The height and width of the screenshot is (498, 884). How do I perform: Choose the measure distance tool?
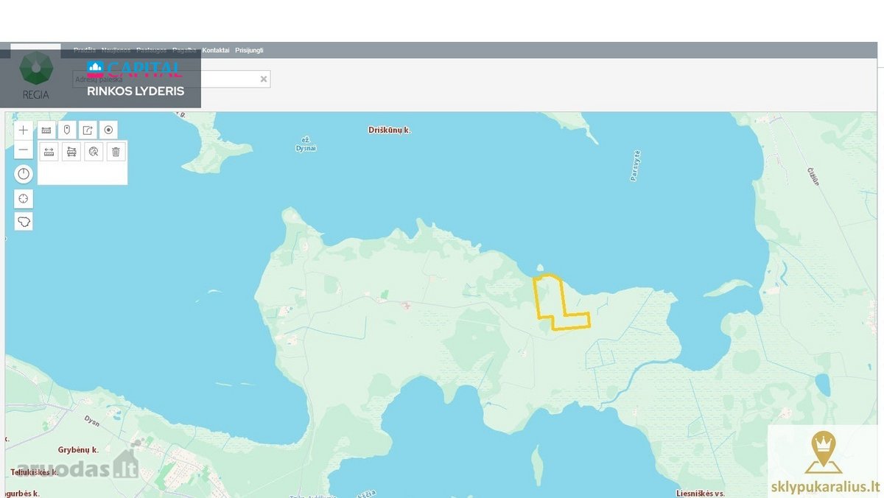(x=49, y=152)
